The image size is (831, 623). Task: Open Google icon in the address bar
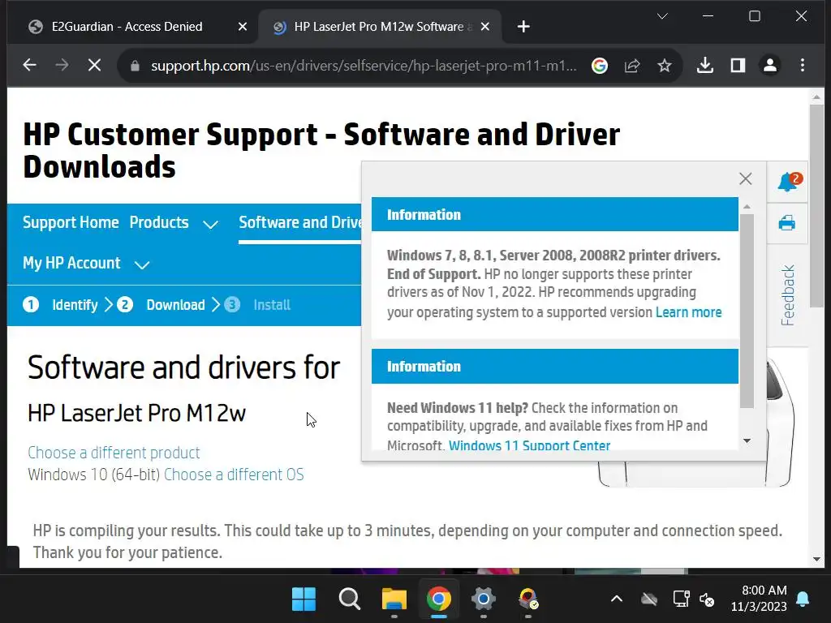click(600, 66)
